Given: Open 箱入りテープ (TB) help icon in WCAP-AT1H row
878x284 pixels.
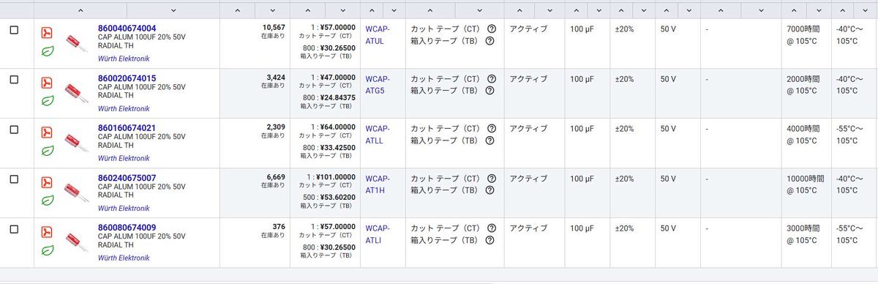Looking at the screenshot, I should pos(491,190).
